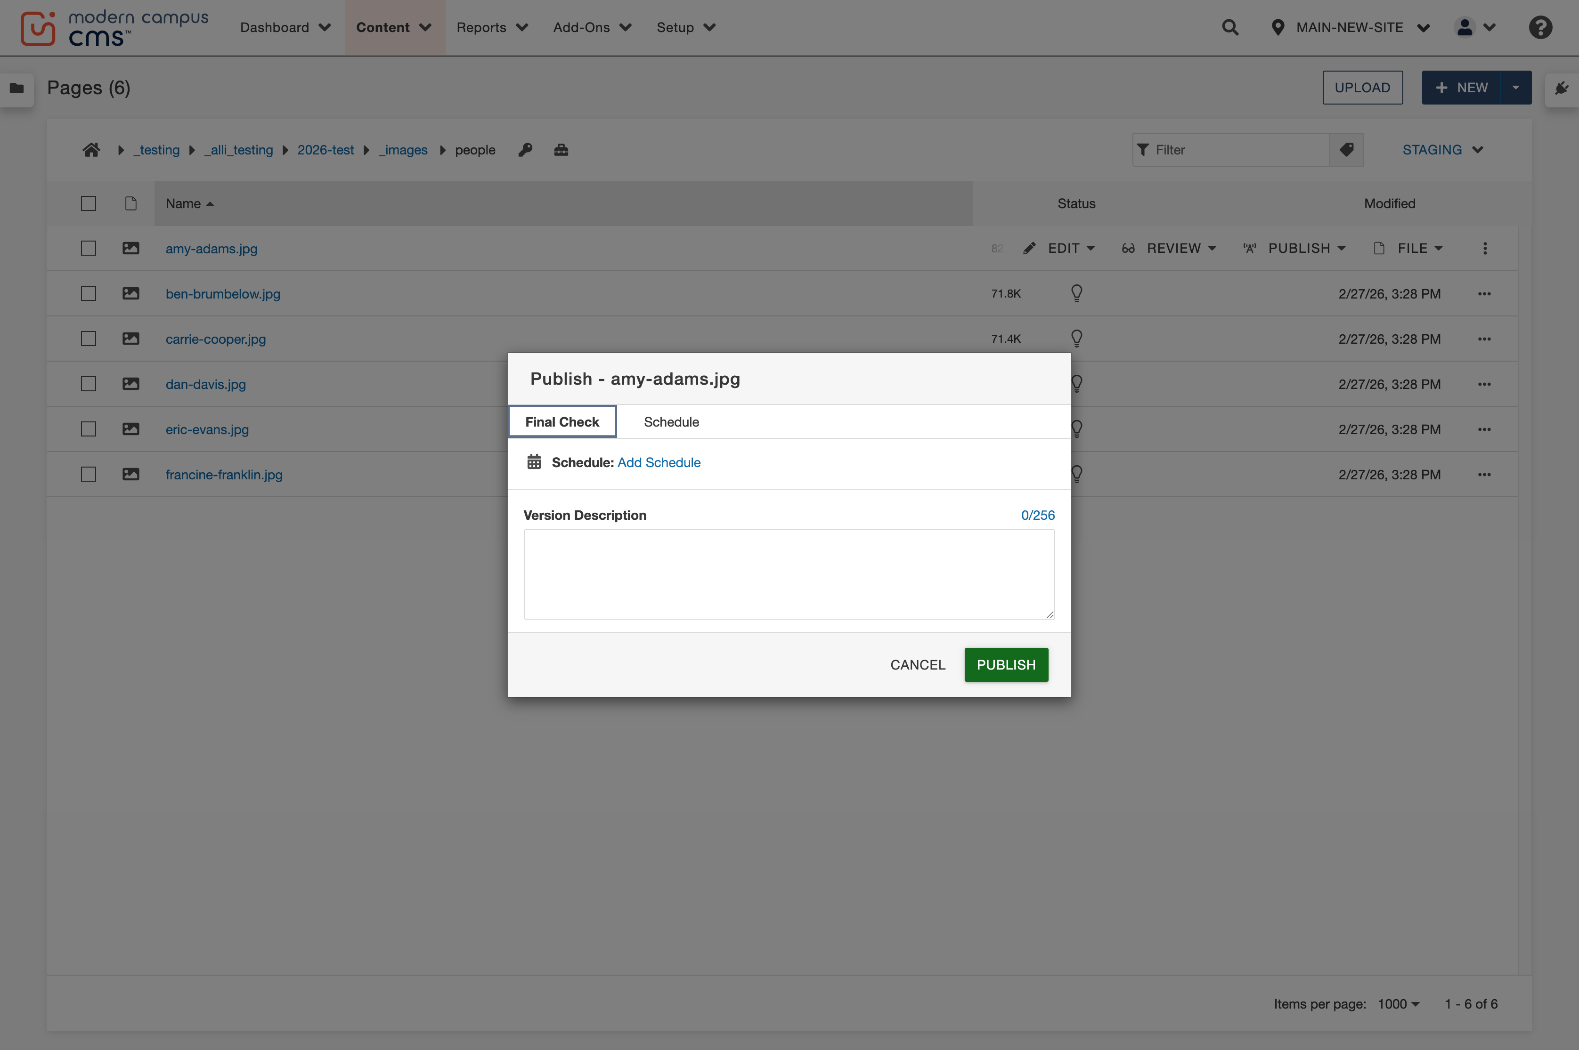Check the ben-brumbelow.jpg checkbox
Viewport: 1579px width, 1050px height.
pyautogui.click(x=89, y=293)
